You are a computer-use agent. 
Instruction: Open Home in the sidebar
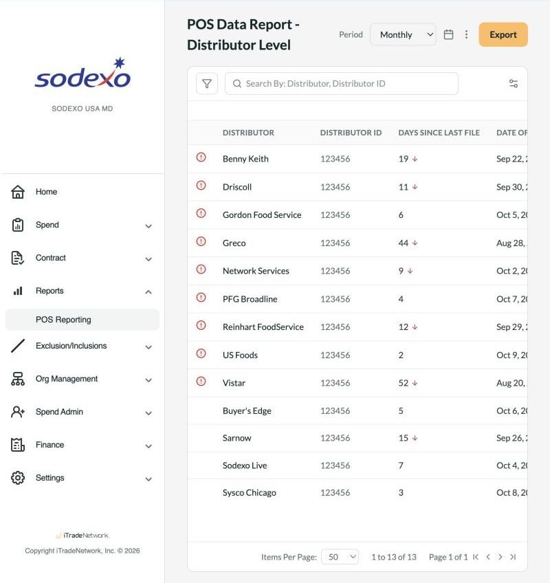click(47, 192)
